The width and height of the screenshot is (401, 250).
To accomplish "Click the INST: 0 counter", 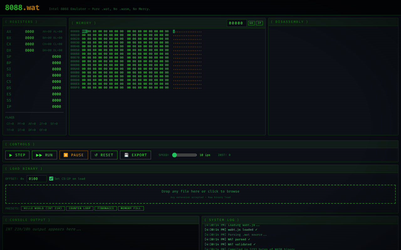I will pos(224,155).
